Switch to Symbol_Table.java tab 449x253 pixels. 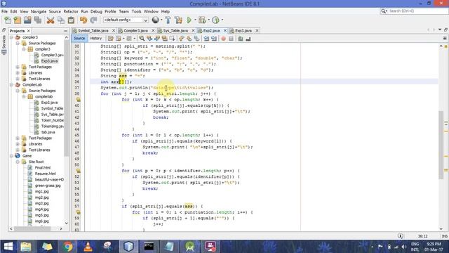[93, 30]
